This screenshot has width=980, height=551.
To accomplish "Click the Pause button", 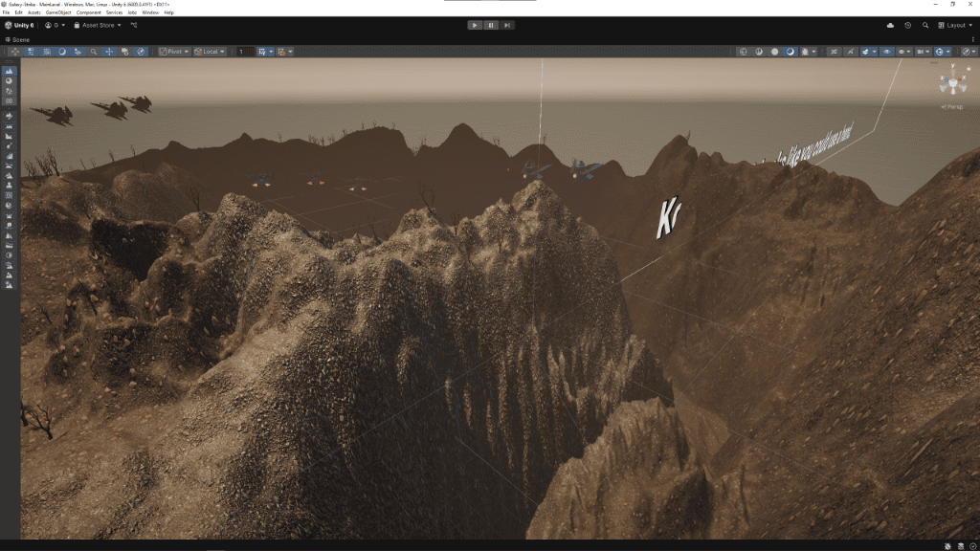I will coord(491,25).
